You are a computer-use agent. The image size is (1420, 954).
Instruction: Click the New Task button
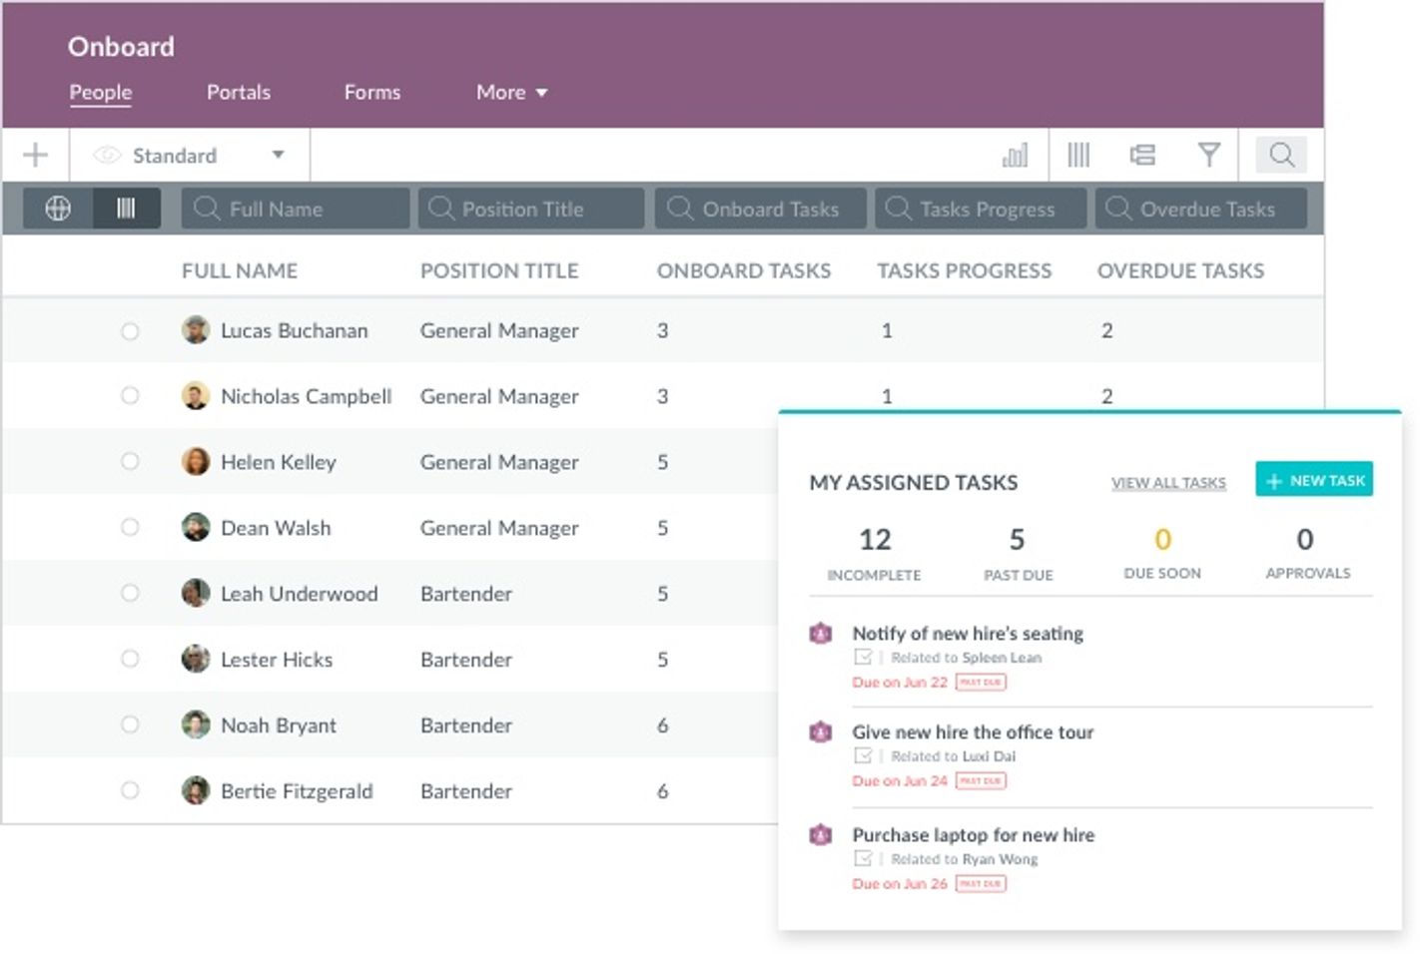point(1314,480)
